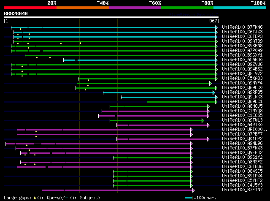Select the UniRef100_A7P0A9 label
This screenshot has width=270, height=201.
[242, 51]
